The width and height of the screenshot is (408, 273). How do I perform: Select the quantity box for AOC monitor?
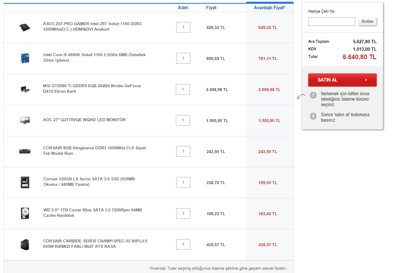tap(183, 120)
